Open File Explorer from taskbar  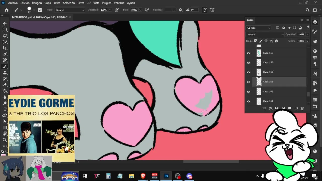131,176
